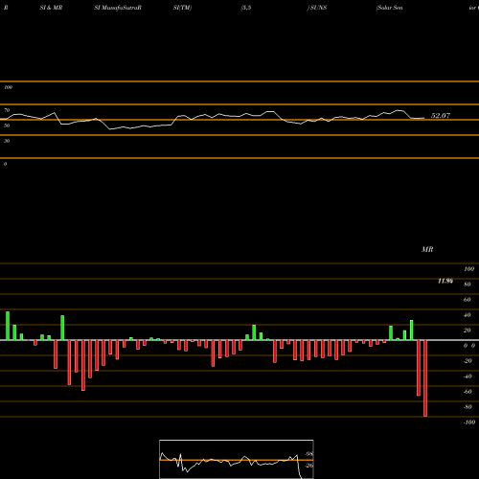This screenshot has height=479, width=479.
Task: Click the '(Solar Sen' header text
Action: coord(390,8)
